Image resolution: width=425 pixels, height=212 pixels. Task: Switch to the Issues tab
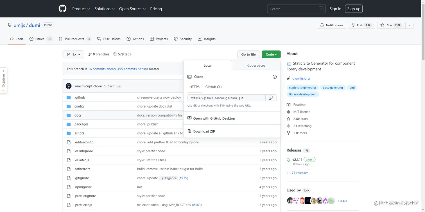[x=41, y=39]
